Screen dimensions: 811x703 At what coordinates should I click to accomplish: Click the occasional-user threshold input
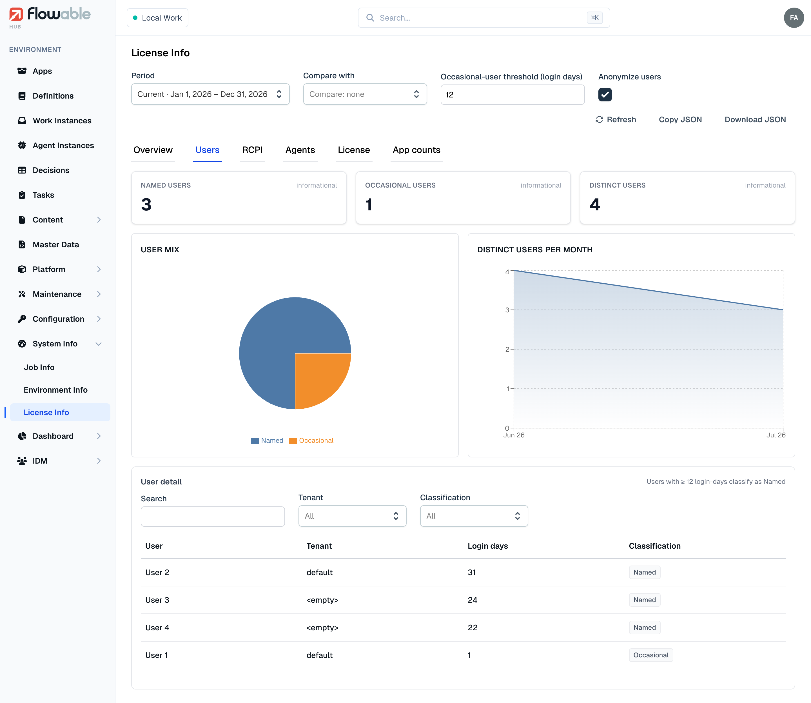coord(512,95)
